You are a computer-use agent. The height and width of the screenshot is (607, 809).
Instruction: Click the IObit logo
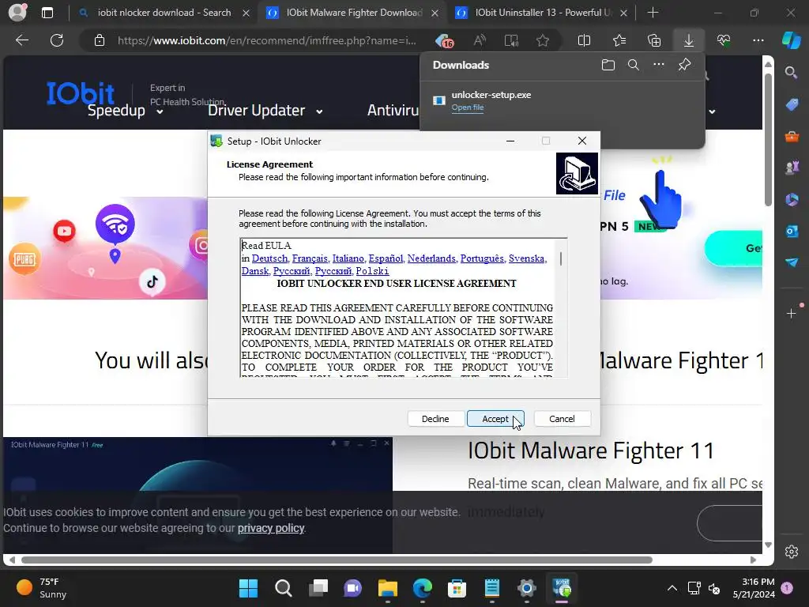tap(81, 94)
